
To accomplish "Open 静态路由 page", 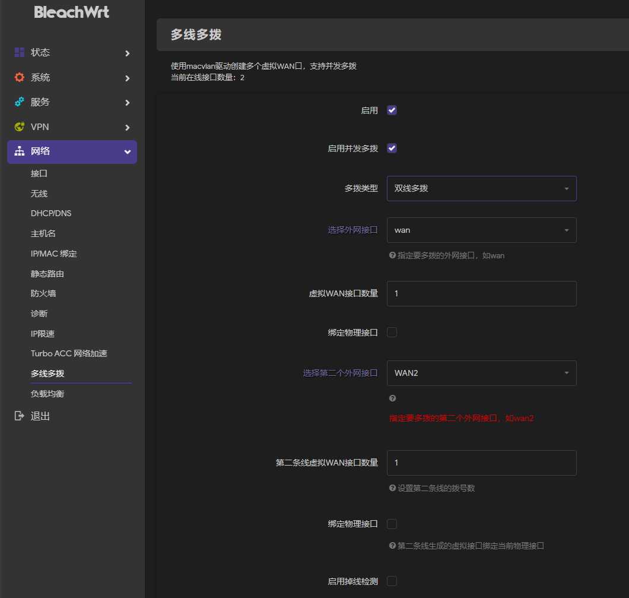I will pyautogui.click(x=47, y=274).
